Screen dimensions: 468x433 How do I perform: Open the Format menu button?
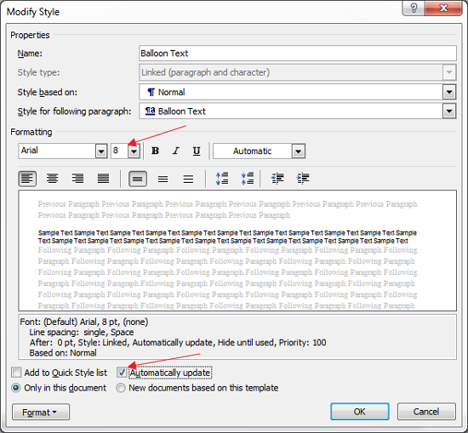[x=41, y=412]
